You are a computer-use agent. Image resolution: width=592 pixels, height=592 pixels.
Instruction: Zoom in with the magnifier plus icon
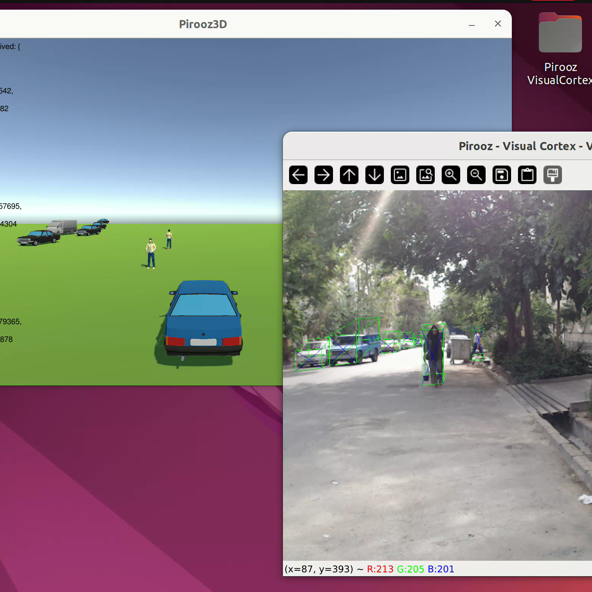click(x=451, y=175)
